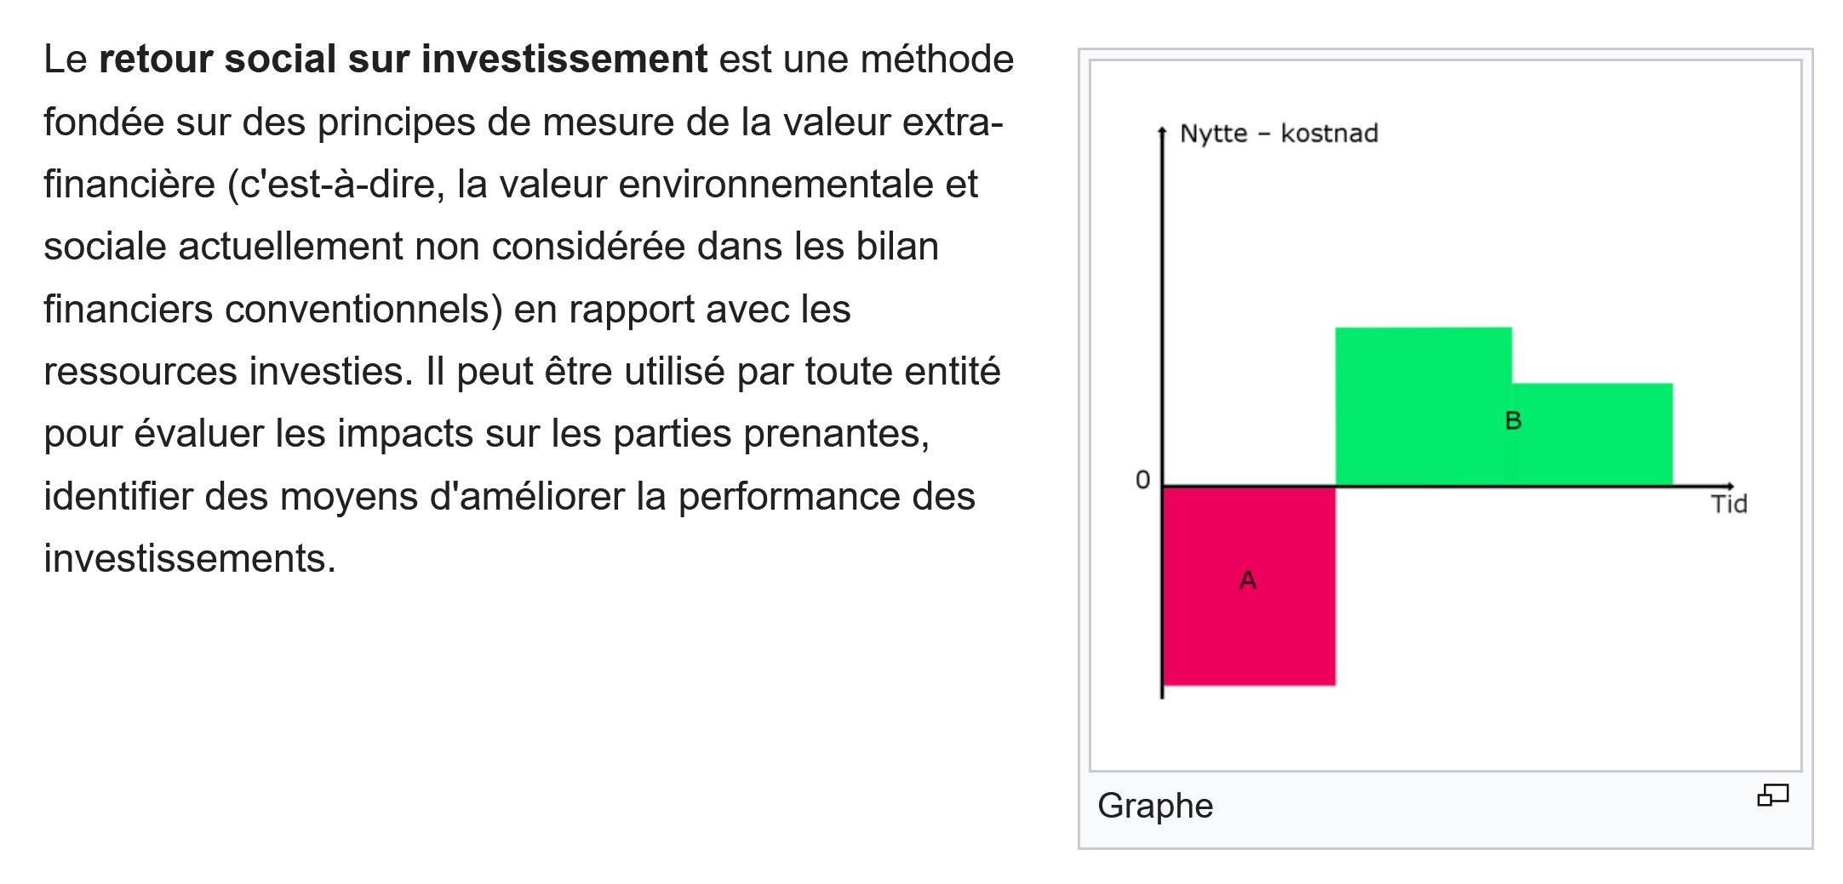This screenshot has height=884, width=1843.
Task: Click the letter A label in chart
Action: pyautogui.click(x=1248, y=580)
